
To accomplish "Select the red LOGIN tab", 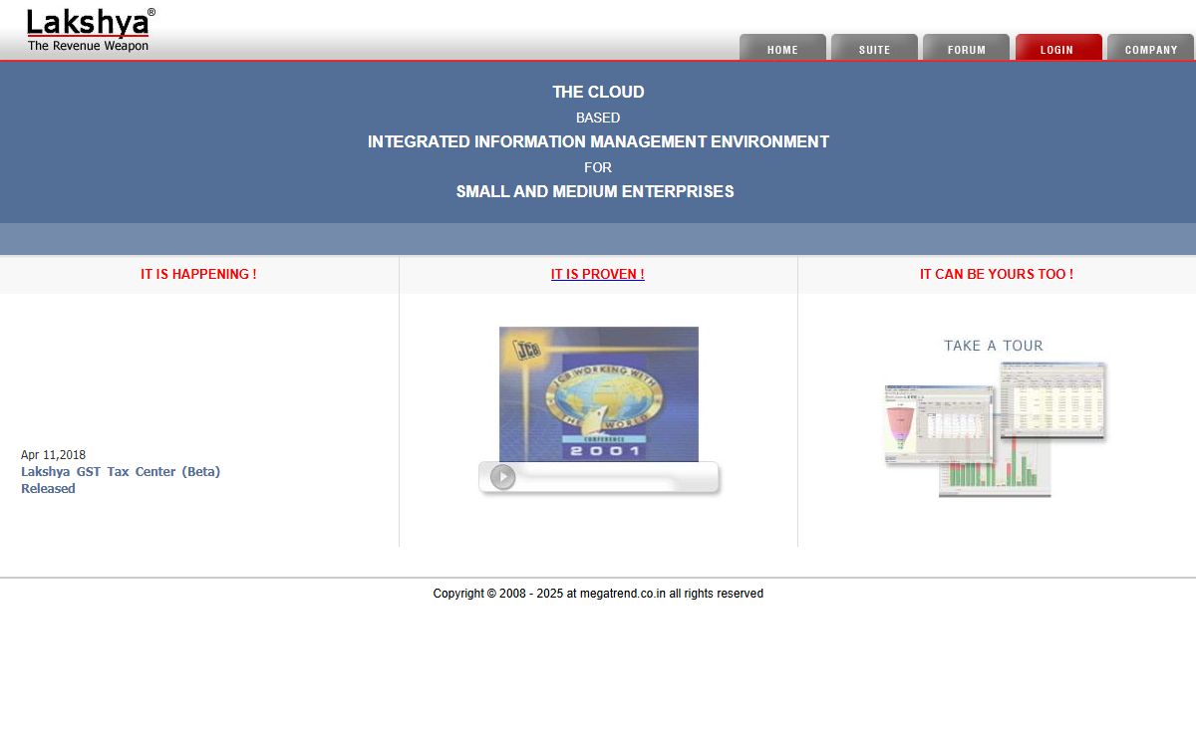I will point(1058,48).
